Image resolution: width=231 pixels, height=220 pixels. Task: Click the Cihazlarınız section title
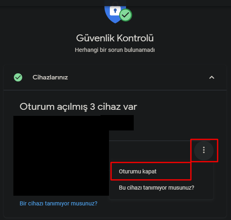50,77
